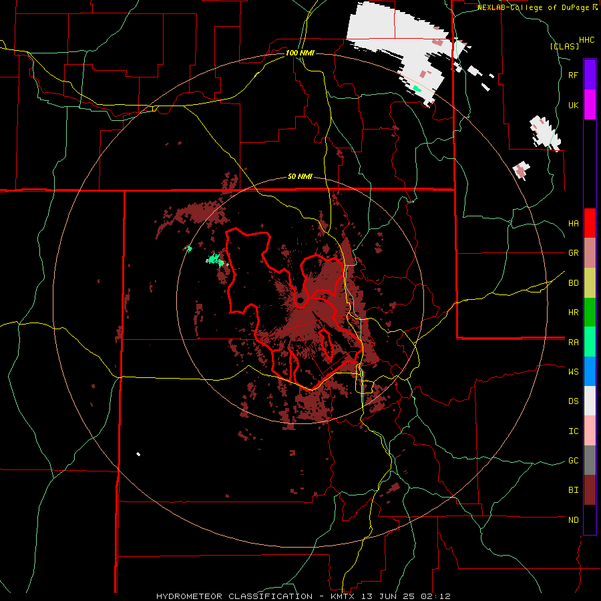The width and height of the screenshot is (601, 601).
Task: Select the WS blue legend color block
Action: tap(590, 371)
